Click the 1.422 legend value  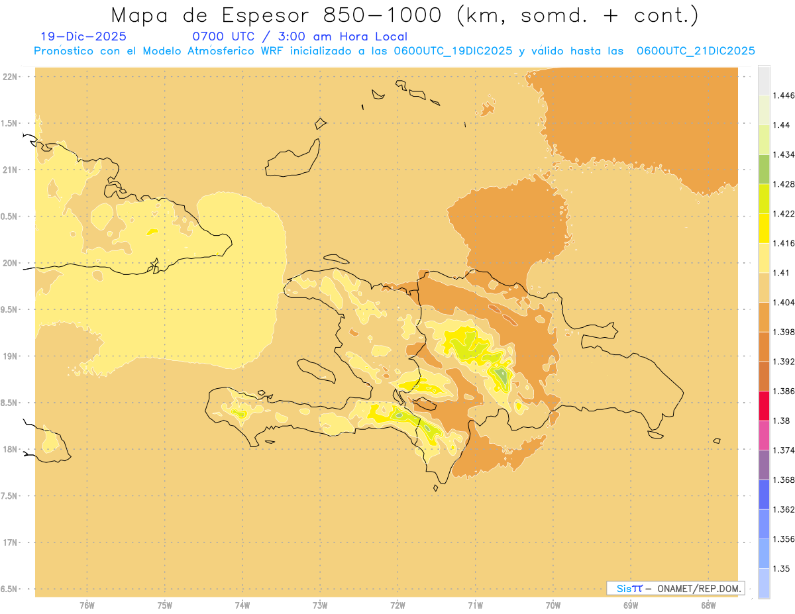[x=784, y=213]
